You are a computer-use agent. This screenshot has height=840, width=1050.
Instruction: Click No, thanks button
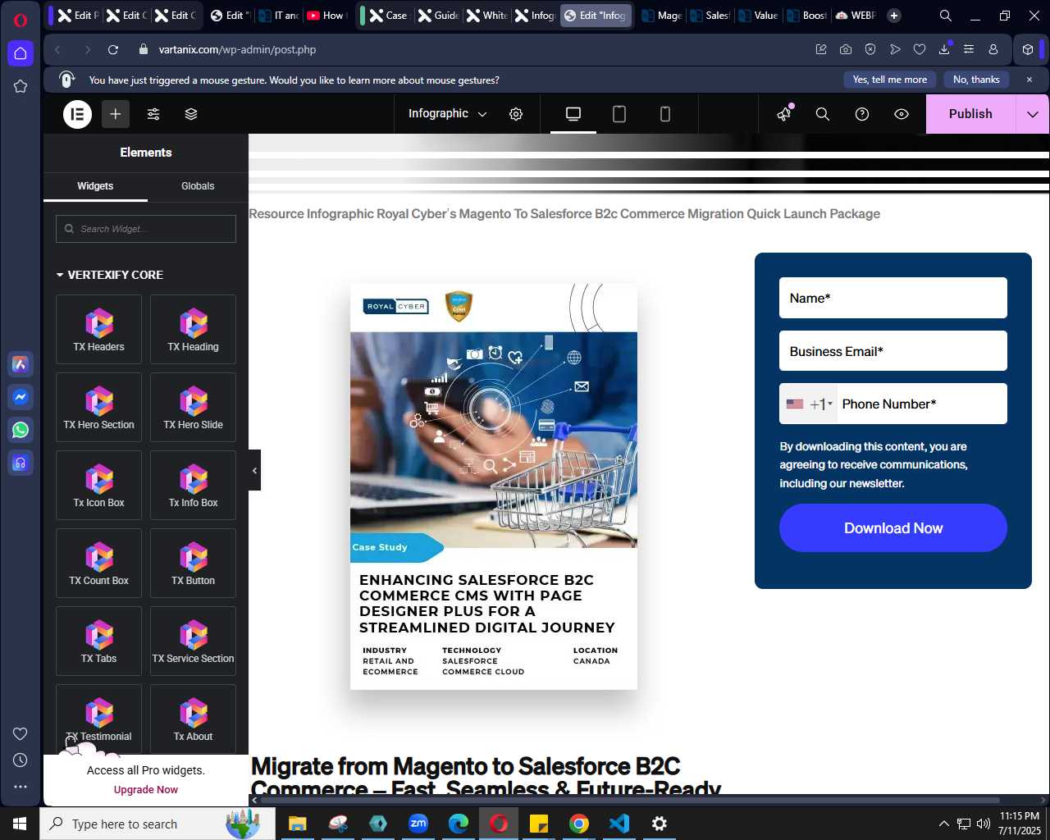pyautogui.click(x=976, y=80)
